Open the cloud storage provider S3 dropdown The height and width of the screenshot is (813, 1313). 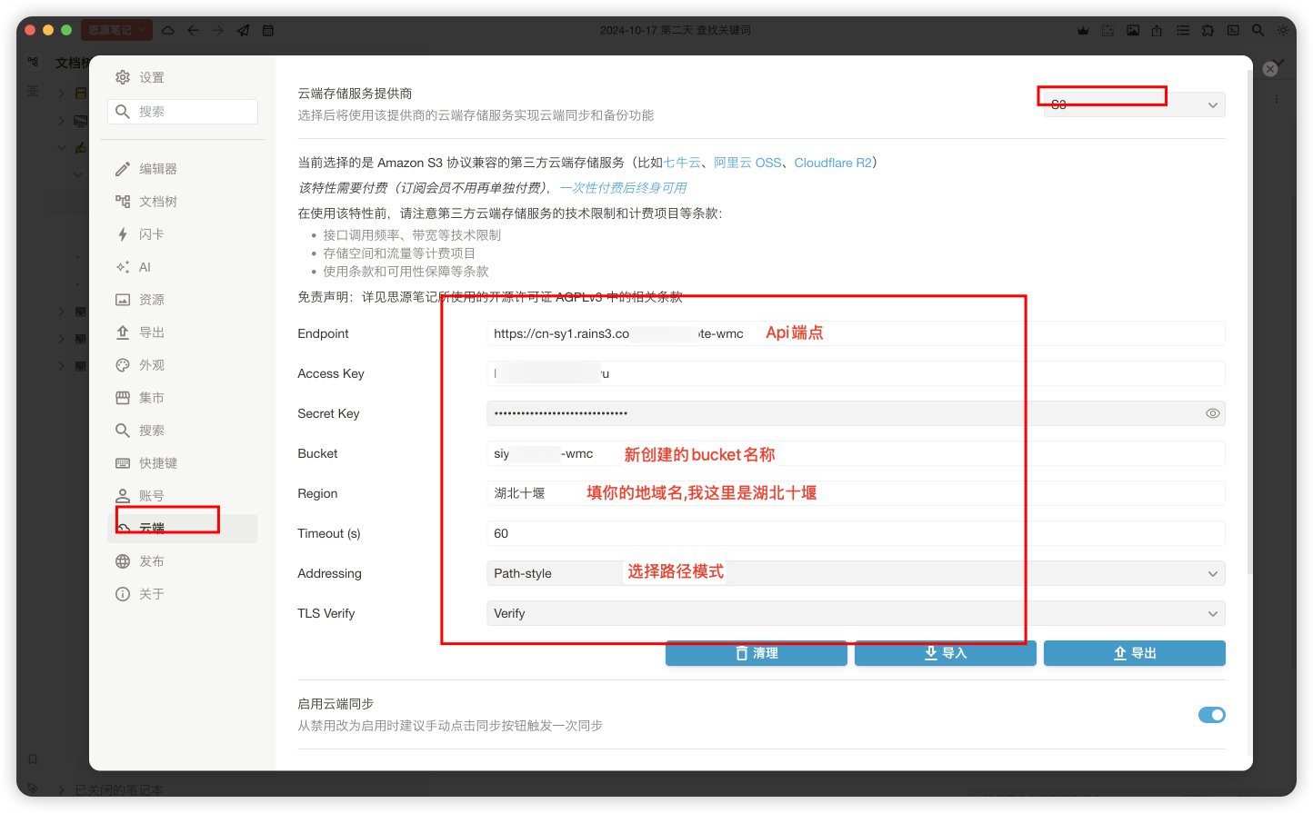click(x=1134, y=104)
